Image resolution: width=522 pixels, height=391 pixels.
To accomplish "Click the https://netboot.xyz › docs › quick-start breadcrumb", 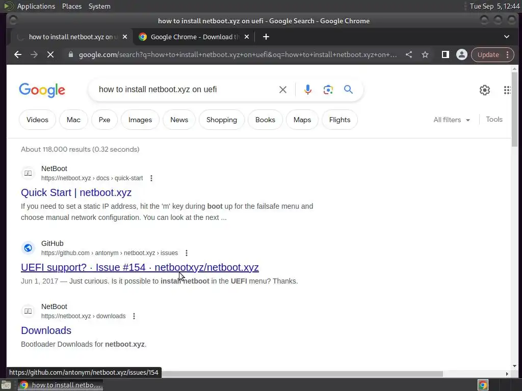I will [92, 178].
